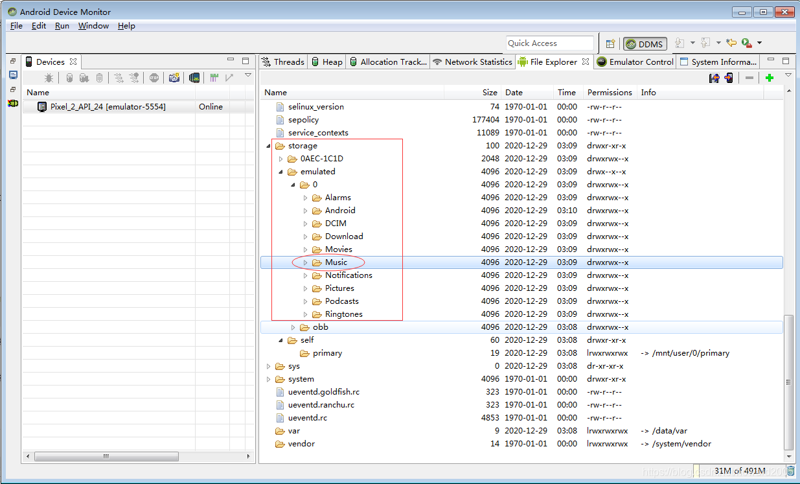
Task: Click the green plus New Folder icon
Action: click(x=770, y=78)
